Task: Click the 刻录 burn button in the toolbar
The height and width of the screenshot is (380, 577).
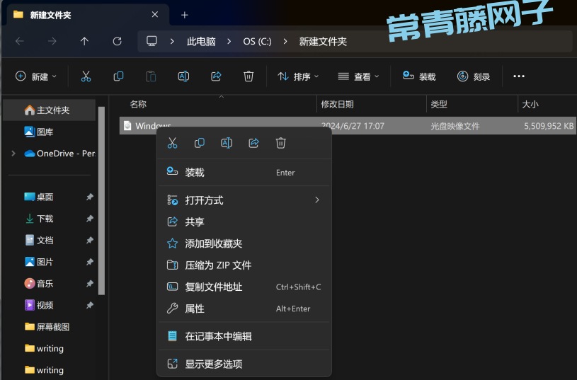Action: [474, 76]
